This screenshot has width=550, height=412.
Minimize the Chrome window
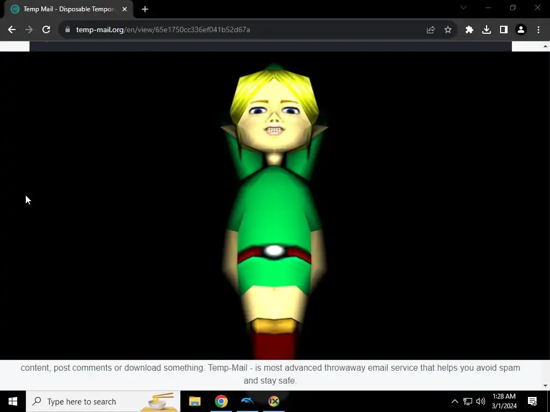(x=488, y=8)
